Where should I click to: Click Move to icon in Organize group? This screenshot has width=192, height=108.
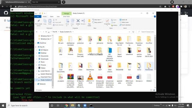(67, 21)
